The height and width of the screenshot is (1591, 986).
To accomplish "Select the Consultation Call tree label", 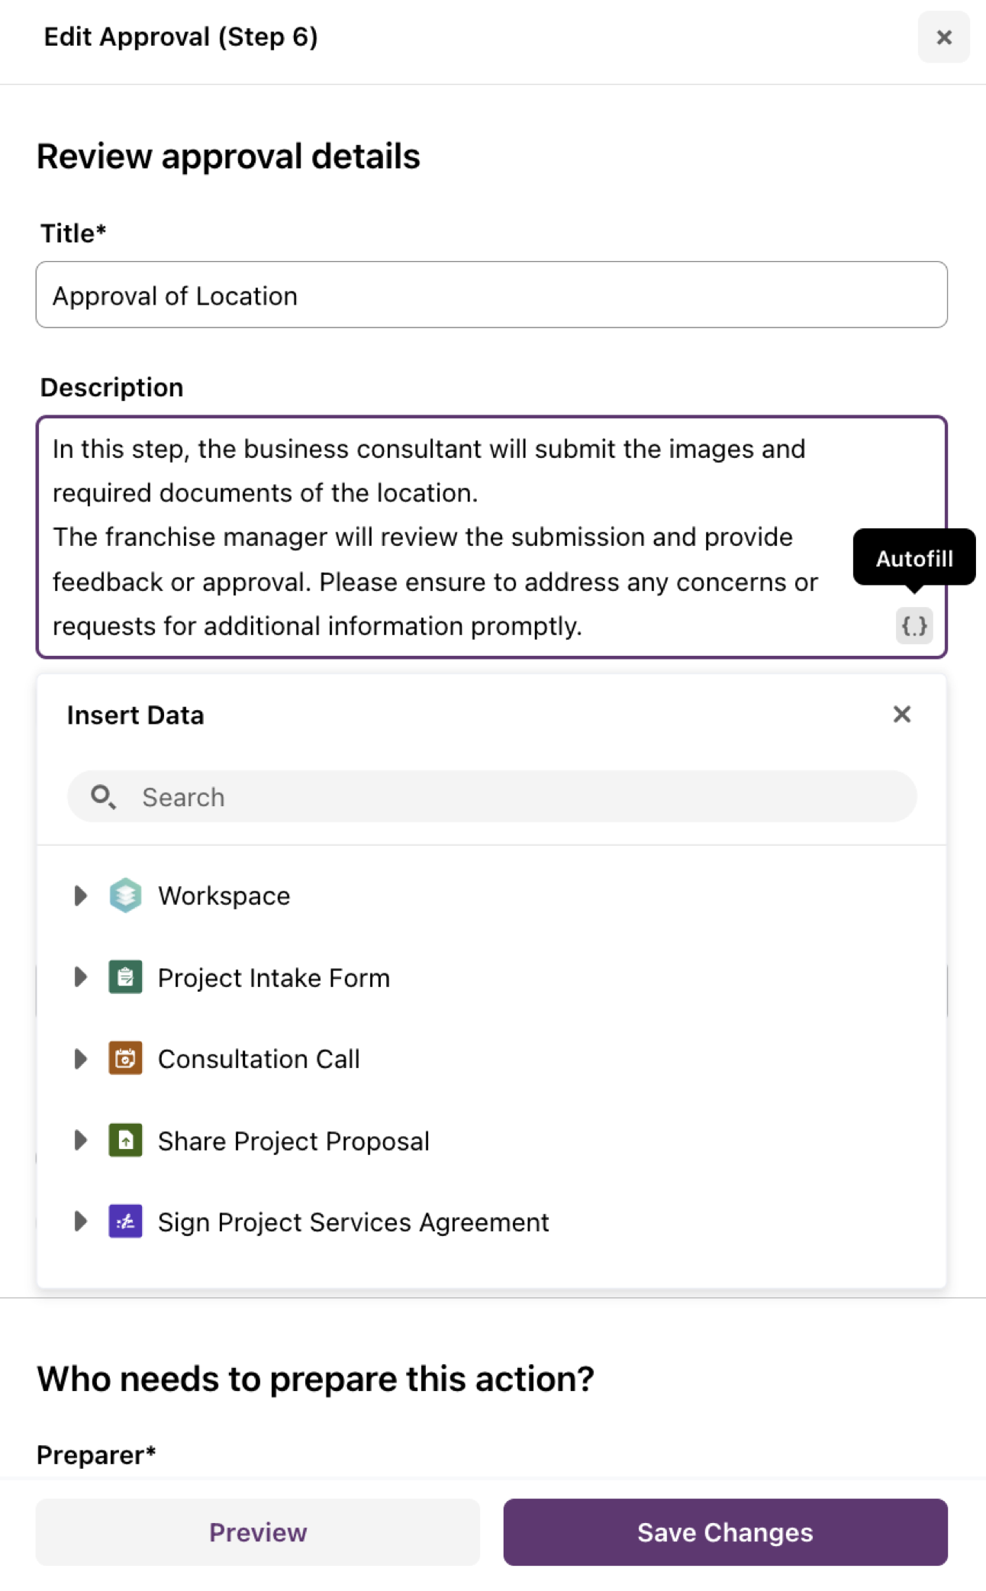I will click(259, 1059).
